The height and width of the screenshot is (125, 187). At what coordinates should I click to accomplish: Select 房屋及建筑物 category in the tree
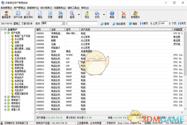(x=21, y=94)
